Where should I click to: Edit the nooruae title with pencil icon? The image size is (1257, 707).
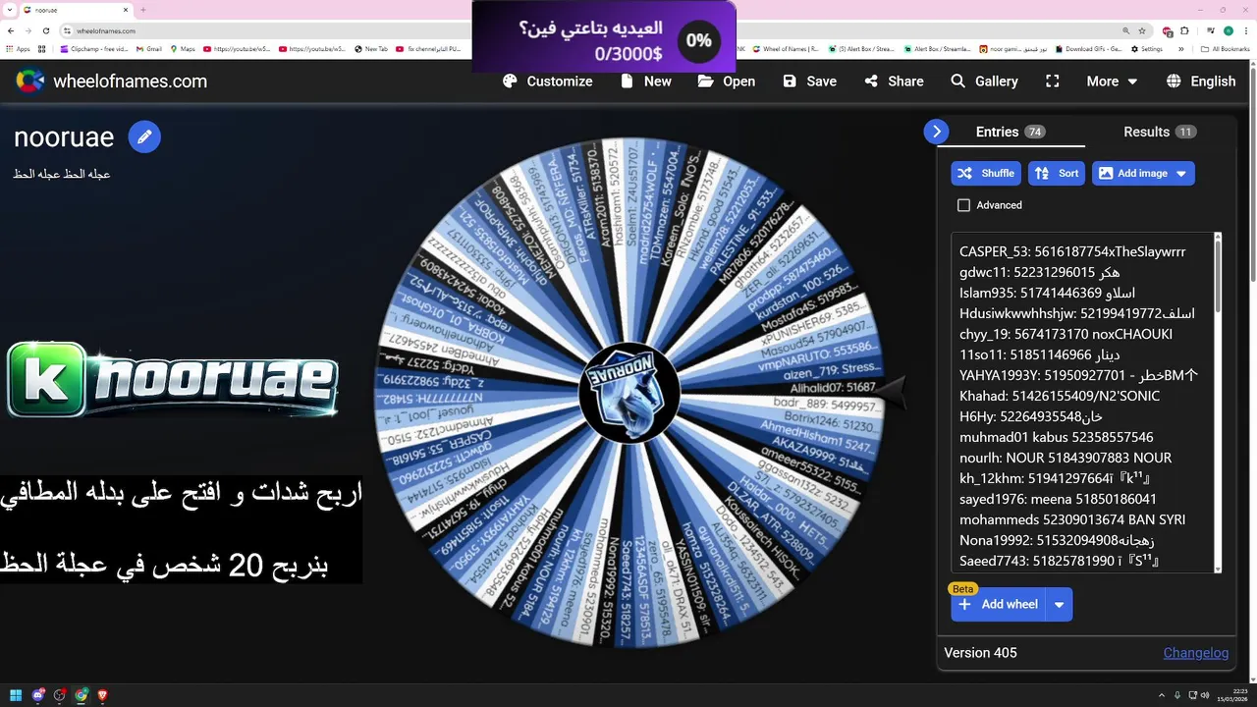point(144,137)
